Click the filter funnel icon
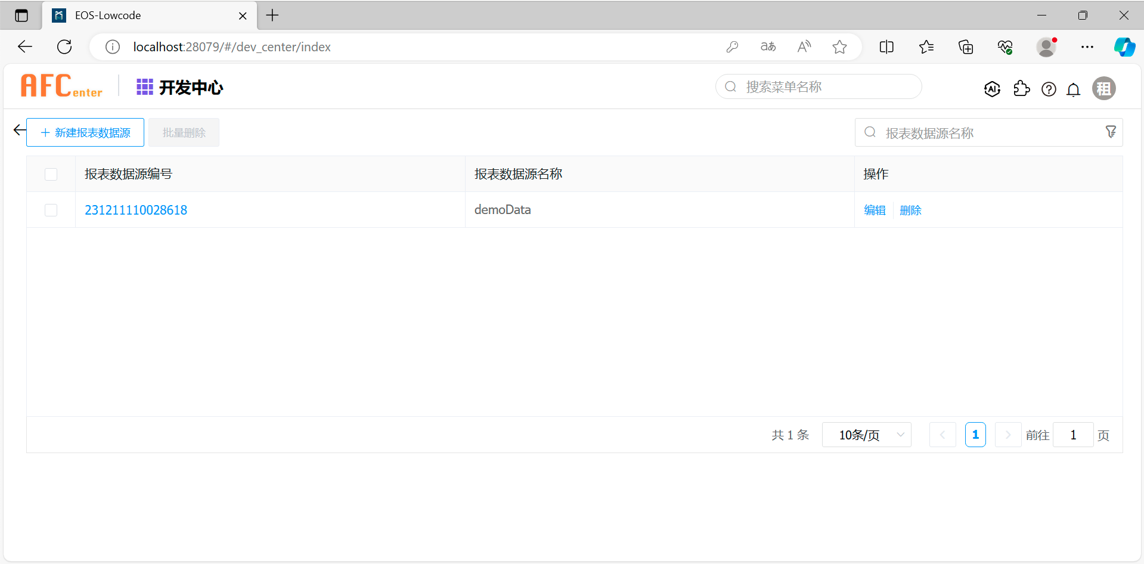The image size is (1144, 564). (1111, 132)
